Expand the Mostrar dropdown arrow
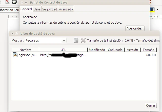The height and width of the screenshot is (112, 162). coord(64,41)
